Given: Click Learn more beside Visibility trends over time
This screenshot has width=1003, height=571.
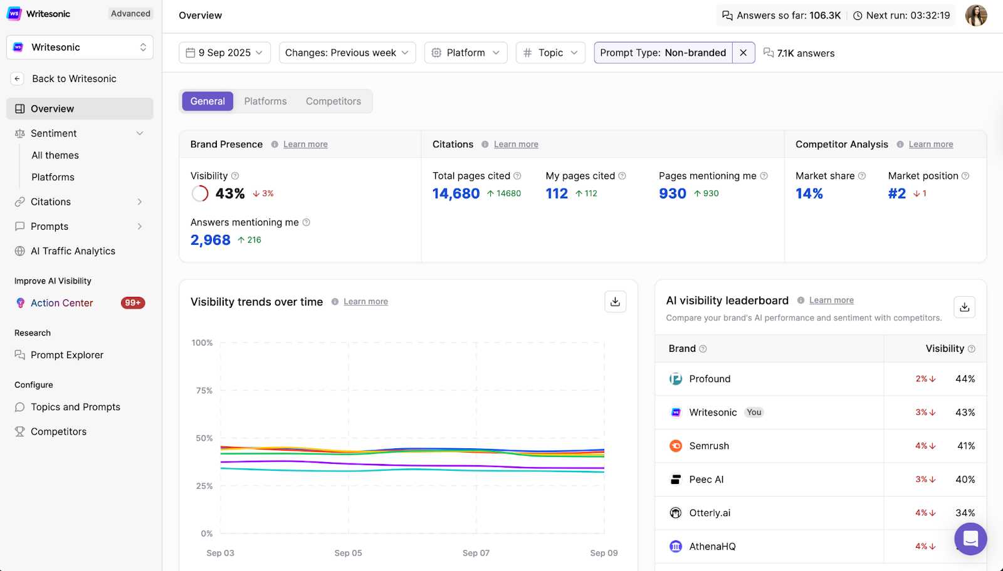Looking at the screenshot, I should click(x=365, y=302).
